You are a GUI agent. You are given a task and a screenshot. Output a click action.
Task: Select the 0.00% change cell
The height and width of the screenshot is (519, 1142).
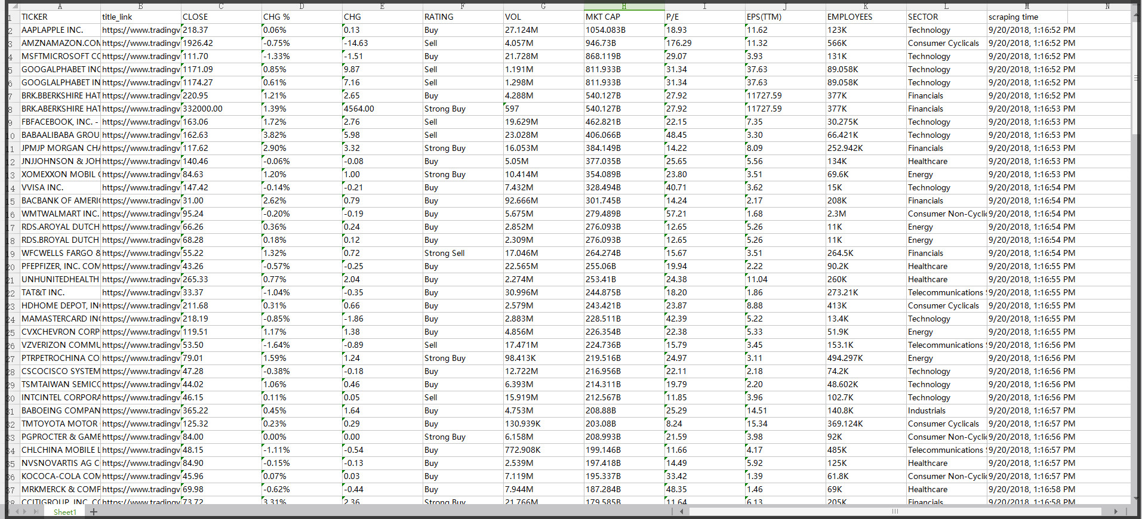click(x=301, y=437)
